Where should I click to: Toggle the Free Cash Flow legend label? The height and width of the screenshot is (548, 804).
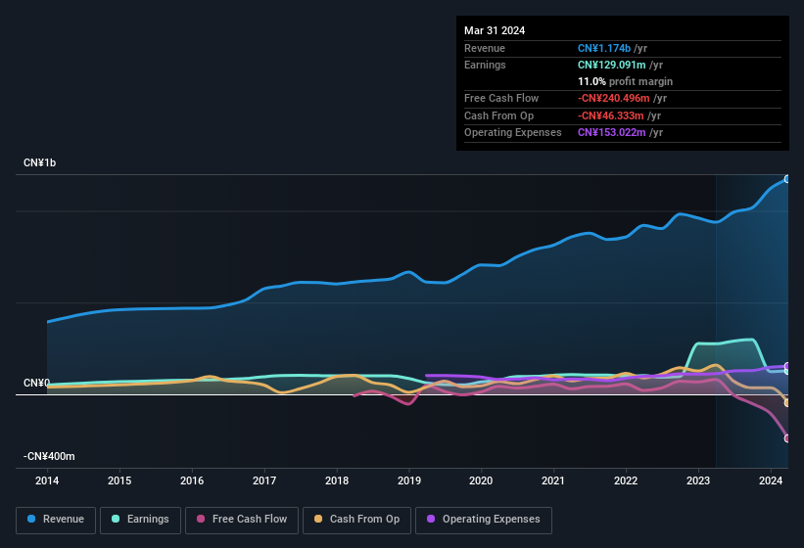point(250,520)
